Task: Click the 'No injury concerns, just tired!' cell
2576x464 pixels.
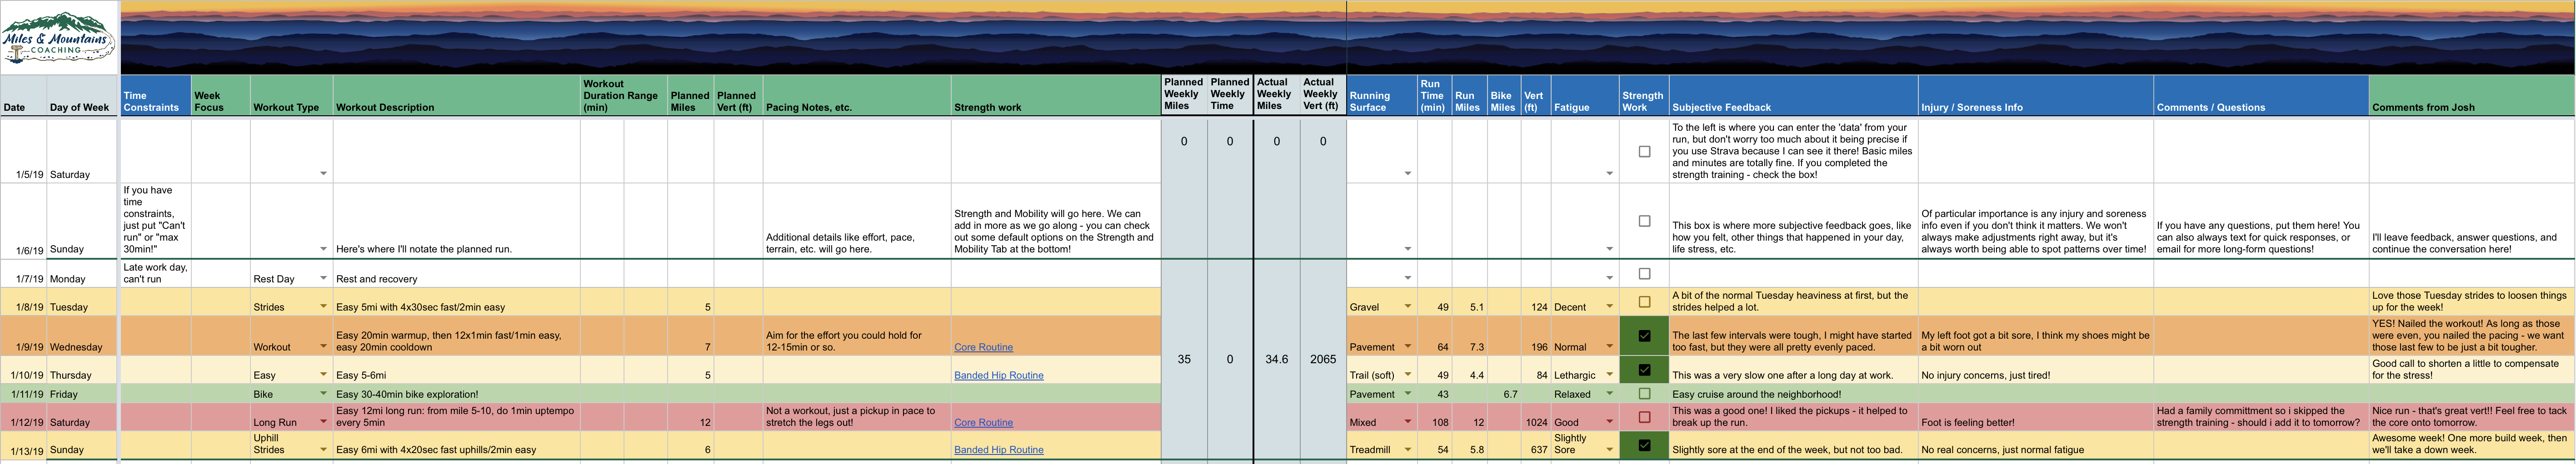Action: click(x=2035, y=371)
